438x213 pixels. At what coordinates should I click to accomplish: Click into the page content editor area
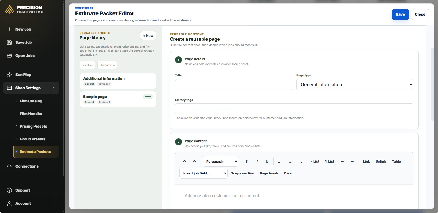tap(294, 196)
